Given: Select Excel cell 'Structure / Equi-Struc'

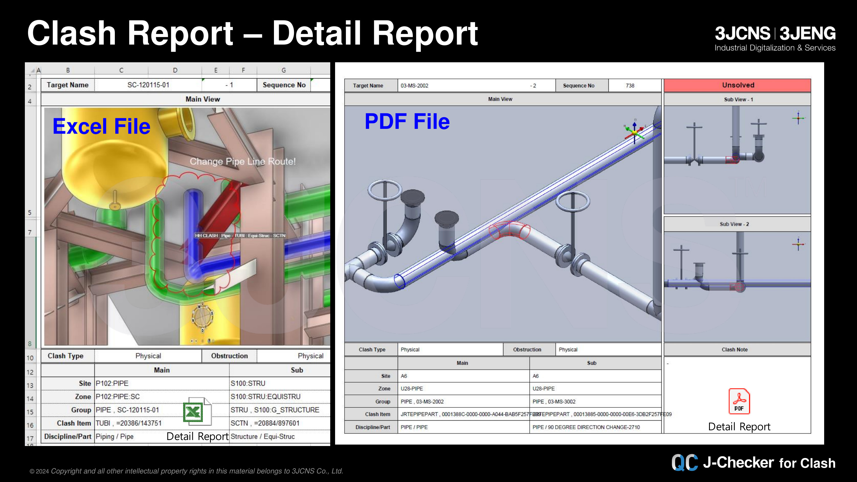Looking at the screenshot, I should [x=280, y=436].
